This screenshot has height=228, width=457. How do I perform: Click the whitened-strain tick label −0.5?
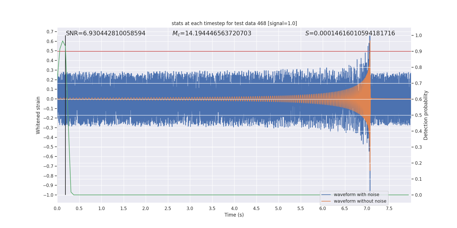(48, 147)
